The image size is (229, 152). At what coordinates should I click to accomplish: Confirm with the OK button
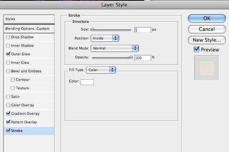tap(207, 19)
